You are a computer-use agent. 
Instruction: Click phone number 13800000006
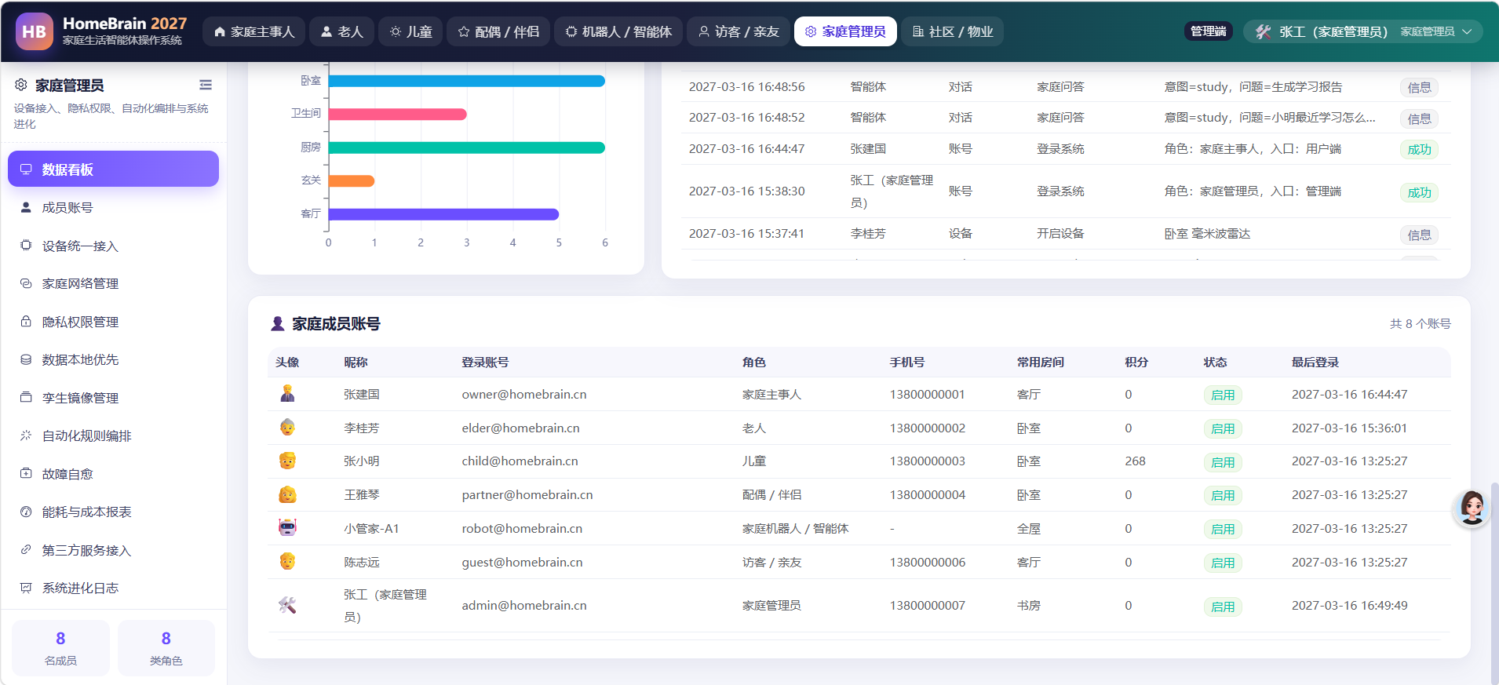point(928,563)
